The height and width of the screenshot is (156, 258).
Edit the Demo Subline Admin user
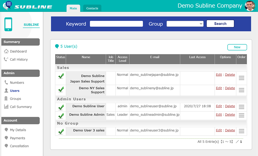point(219,115)
